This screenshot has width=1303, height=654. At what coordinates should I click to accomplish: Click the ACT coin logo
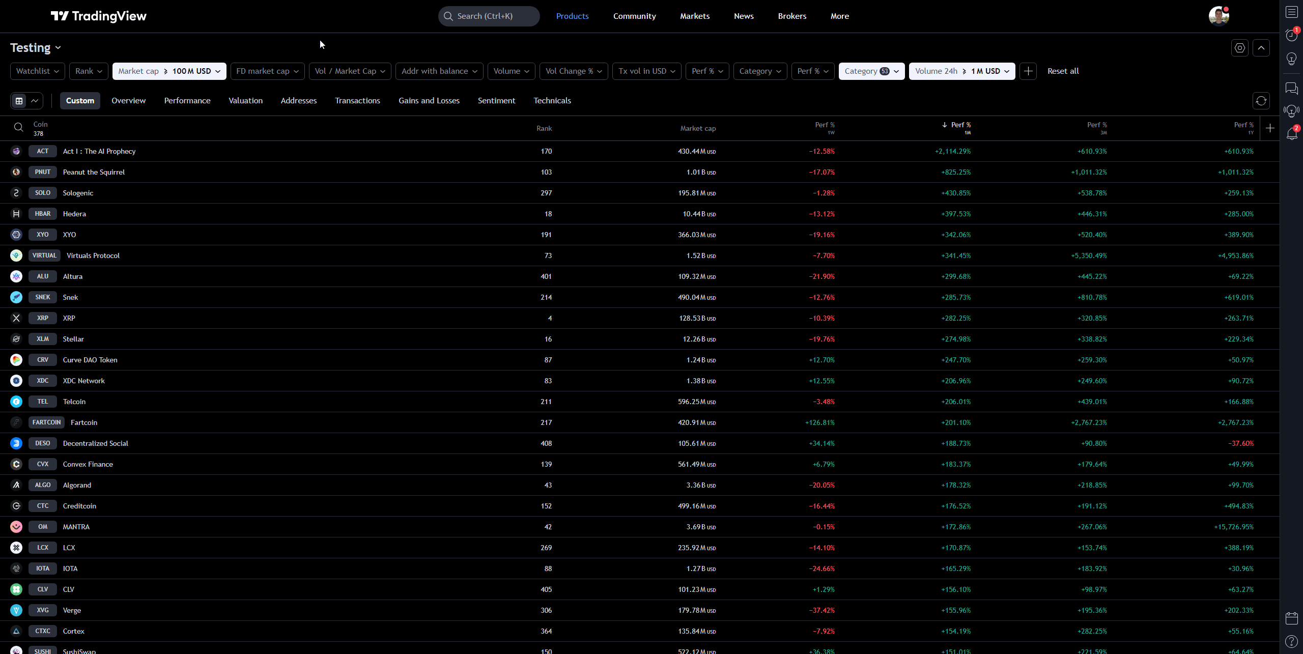tap(16, 151)
